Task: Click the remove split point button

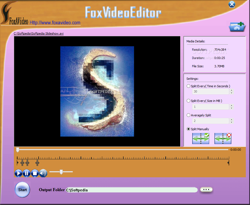Action: 223,139
